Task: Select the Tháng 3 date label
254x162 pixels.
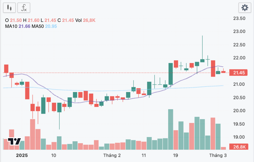Action: 218,156
